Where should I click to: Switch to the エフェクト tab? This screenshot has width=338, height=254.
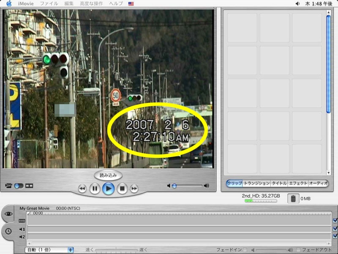(298, 183)
